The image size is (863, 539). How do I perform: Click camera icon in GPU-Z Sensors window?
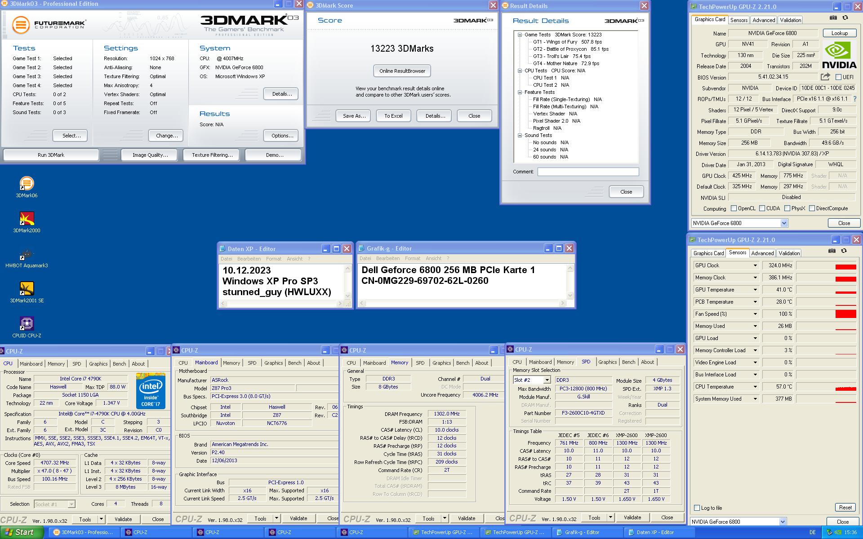point(832,251)
